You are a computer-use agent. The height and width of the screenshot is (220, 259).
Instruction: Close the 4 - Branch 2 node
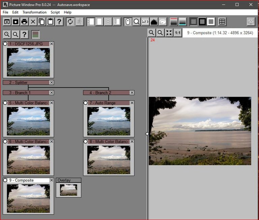tap(132, 93)
